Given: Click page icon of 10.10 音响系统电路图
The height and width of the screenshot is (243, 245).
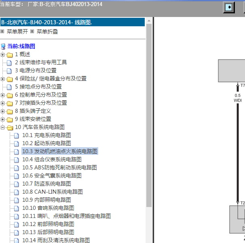Looking at the screenshot, I should tap(17, 209).
